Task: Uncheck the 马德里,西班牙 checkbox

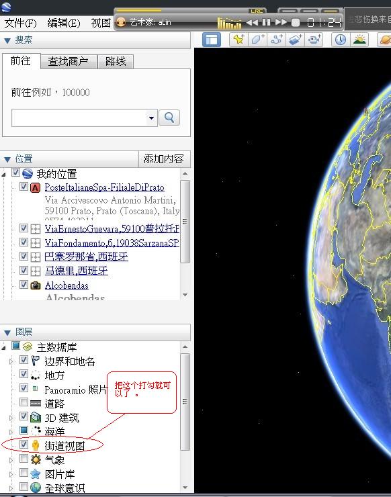Action: [24, 270]
